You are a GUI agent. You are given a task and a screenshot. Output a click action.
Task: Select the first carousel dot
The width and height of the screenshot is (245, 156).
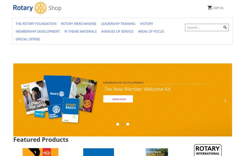coord(118,124)
